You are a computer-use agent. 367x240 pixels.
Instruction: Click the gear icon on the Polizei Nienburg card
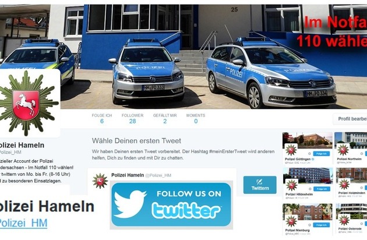(x=310, y=225)
